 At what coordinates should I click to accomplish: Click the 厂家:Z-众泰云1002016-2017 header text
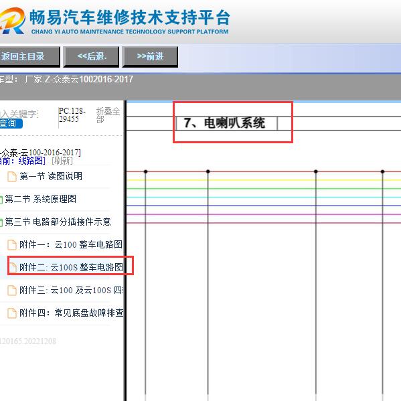[x=79, y=79]
